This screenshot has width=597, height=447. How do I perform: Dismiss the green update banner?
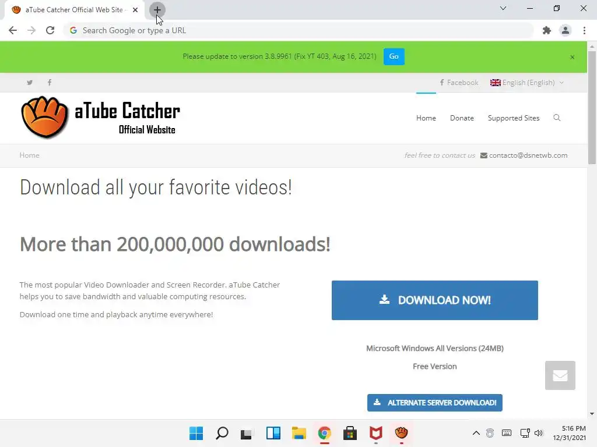click(573, 57)
